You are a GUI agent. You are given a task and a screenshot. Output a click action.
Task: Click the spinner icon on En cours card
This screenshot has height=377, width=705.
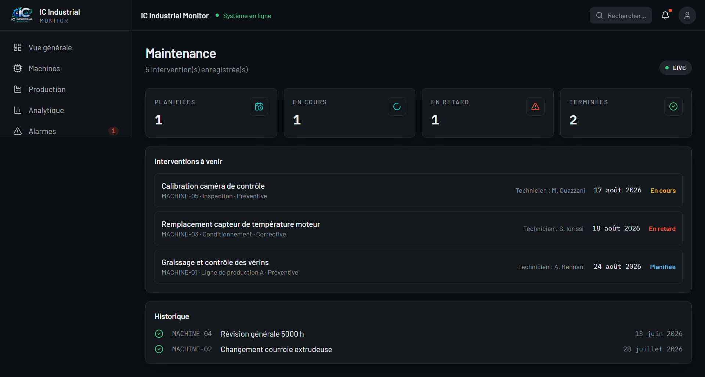pyautogui.click(x=397, y=106)
